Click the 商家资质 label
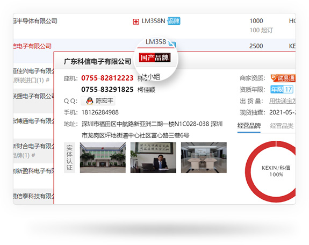 coord(253,78)
